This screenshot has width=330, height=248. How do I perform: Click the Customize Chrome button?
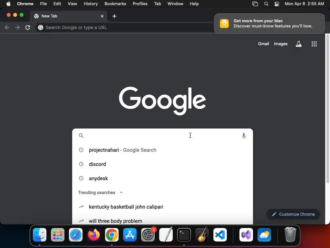pyautogui.click(x=293, y=214)
